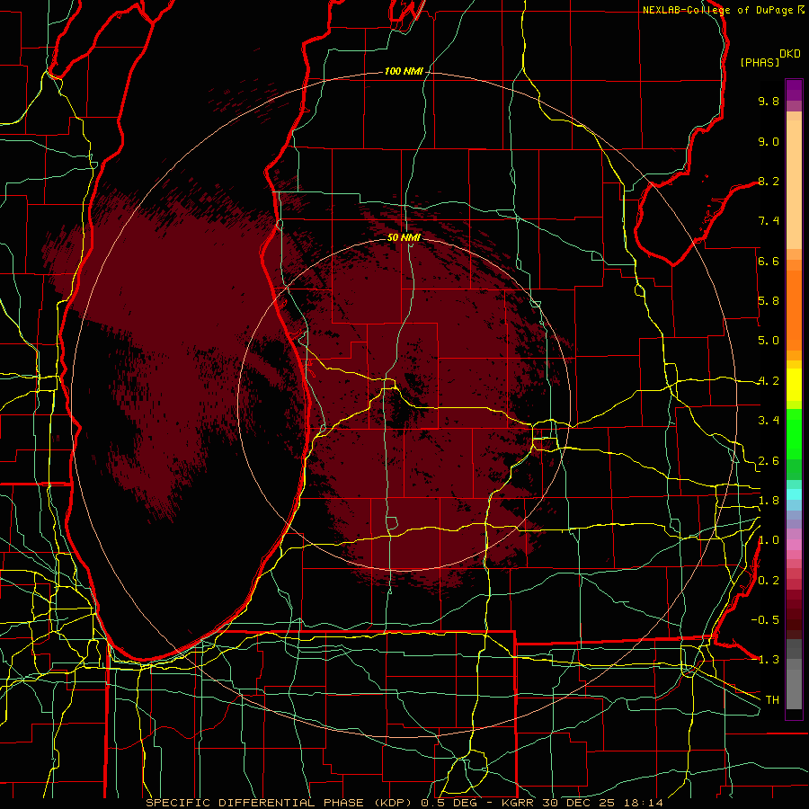This screenshot has width=809, height=809.
Task: Click the DKD label above the color scale
Action: click(x=790, y=54)
